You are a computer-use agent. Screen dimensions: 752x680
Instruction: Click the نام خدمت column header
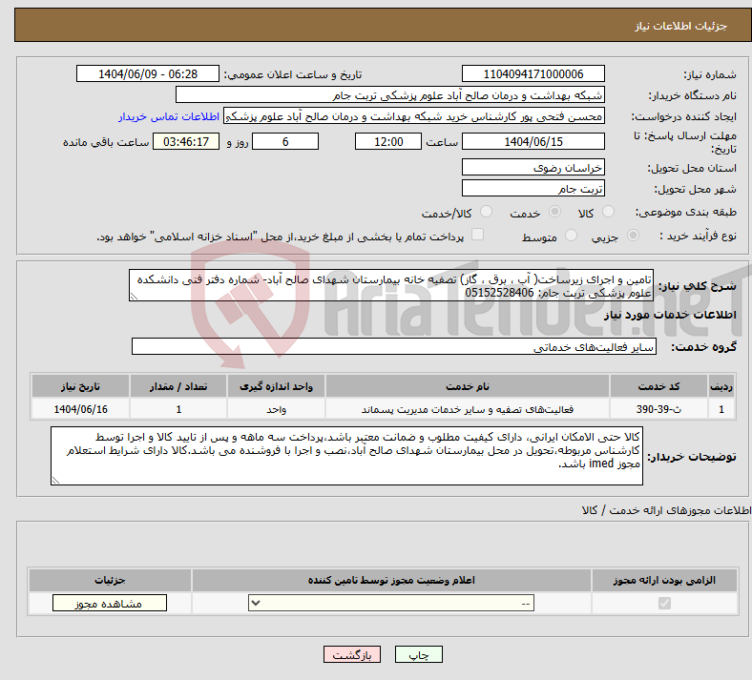(x=467, y=386)
